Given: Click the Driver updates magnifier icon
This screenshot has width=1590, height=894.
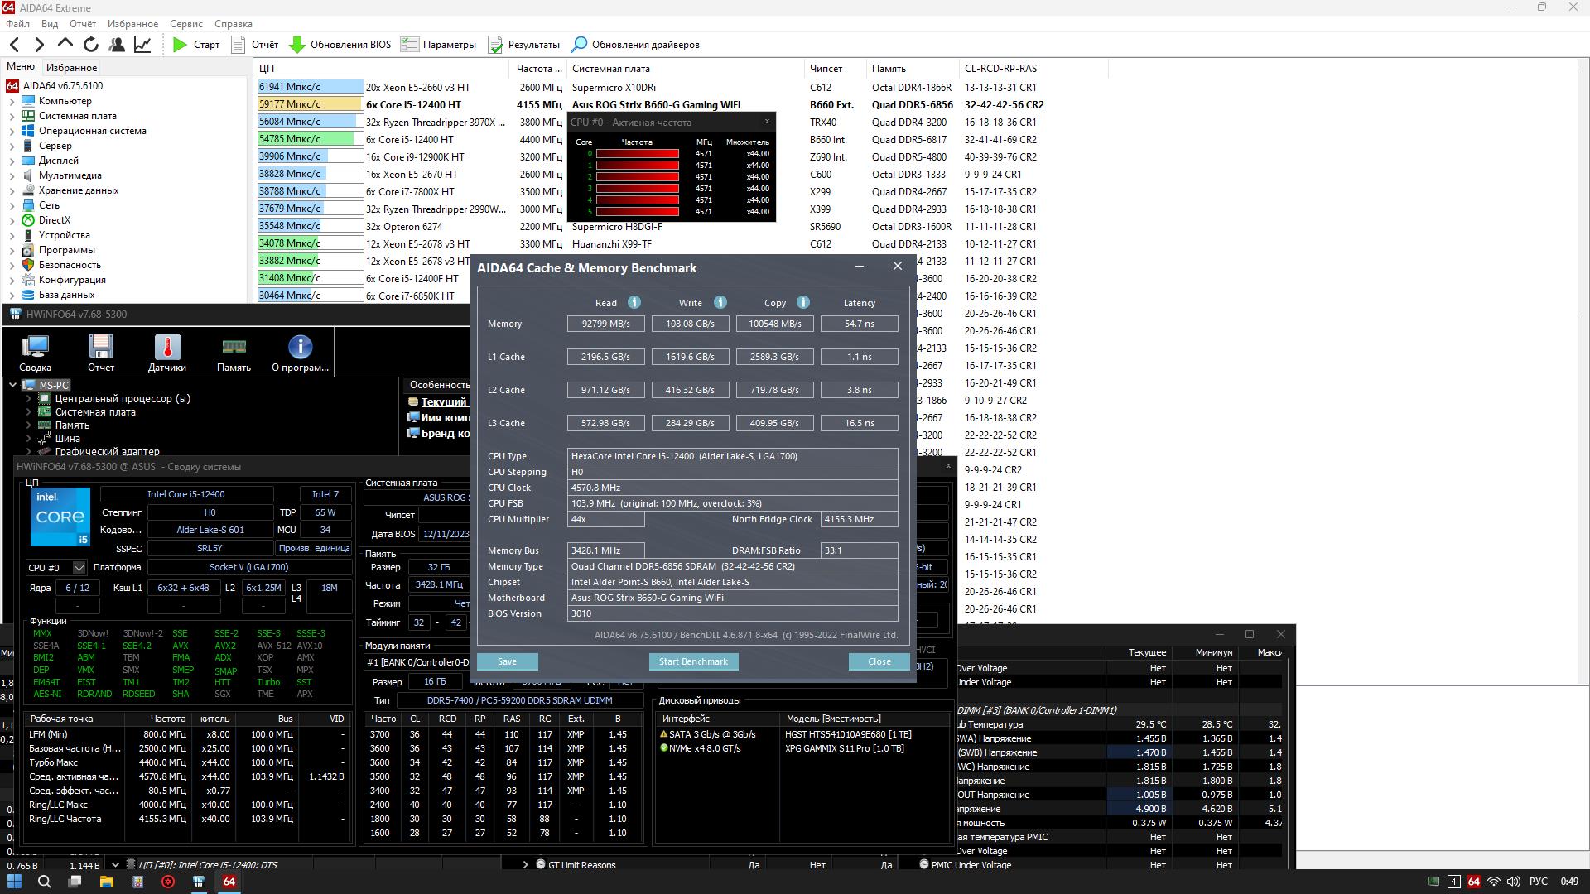Looking at the screenshot, I should (x=580, y=45).
